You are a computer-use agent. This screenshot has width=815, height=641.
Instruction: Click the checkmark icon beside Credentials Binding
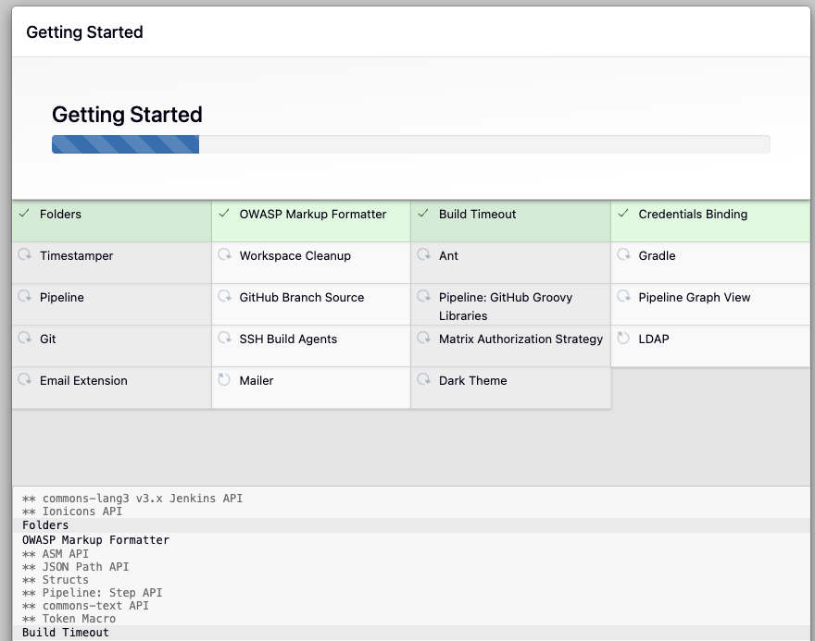[623, 214]
